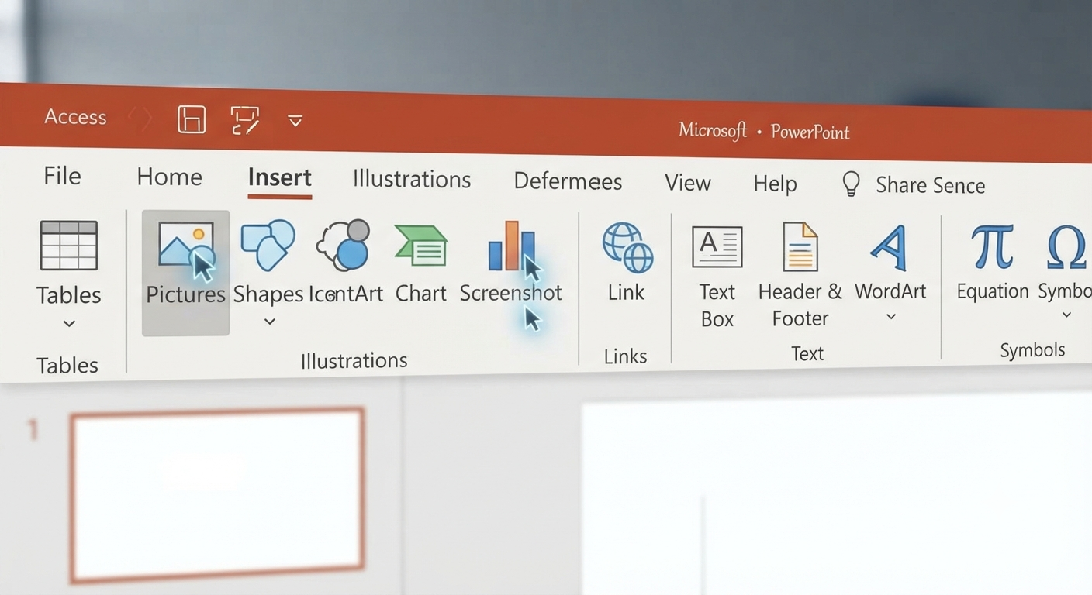Click the WordArt icon
This screenshot has height=595, width=1092.
pos(888,247)
